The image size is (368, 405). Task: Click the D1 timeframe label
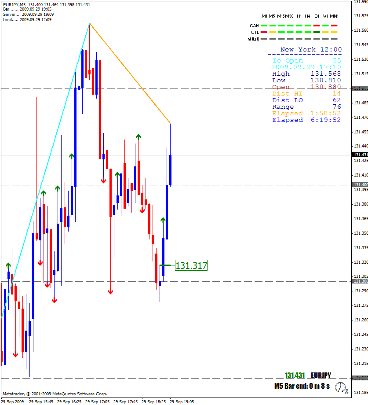point(317,16)
